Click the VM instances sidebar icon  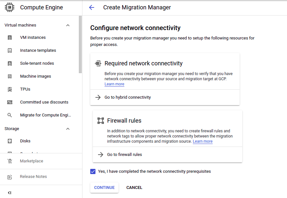tap(10, 38)
